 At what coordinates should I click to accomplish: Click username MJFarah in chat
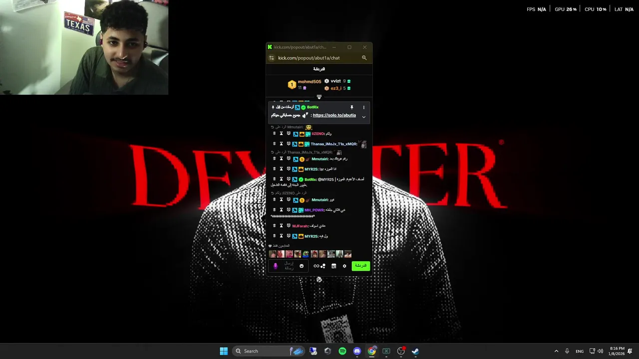pos(300,226)
